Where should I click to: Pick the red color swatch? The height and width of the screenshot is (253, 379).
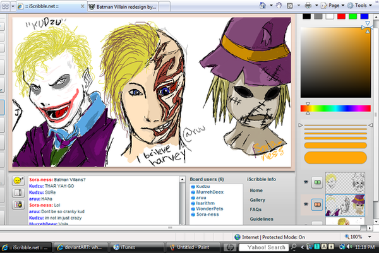[x=341, y=16]
